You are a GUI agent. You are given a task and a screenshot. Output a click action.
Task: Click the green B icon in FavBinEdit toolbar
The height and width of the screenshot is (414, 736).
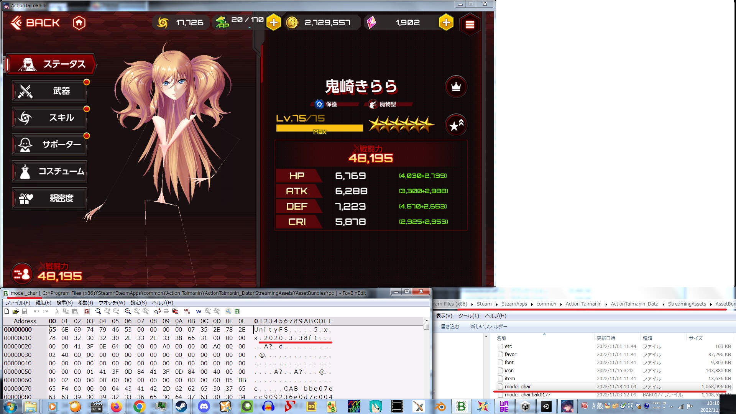tap(237, 311)
